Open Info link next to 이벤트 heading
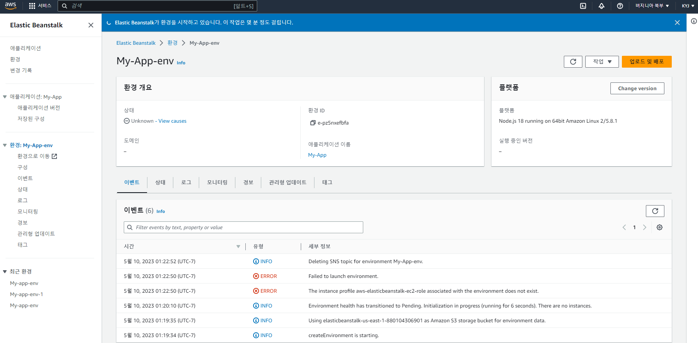This screenshot has height=343, width=698. click(161, 211)
